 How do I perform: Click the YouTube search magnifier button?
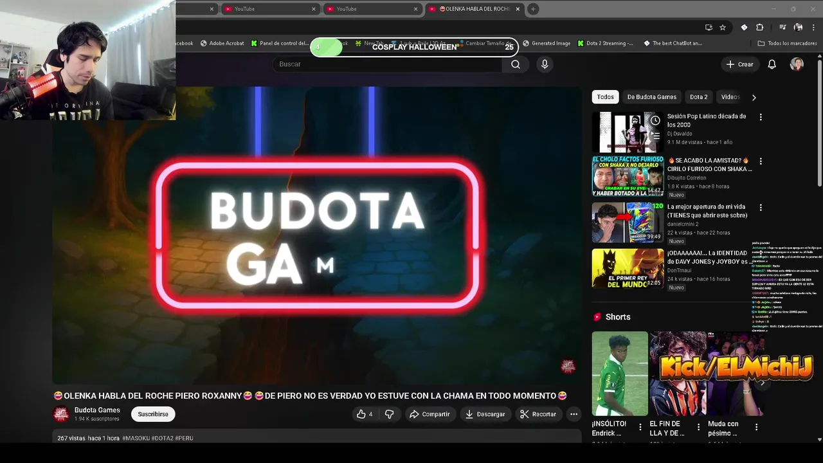(515, 64)
